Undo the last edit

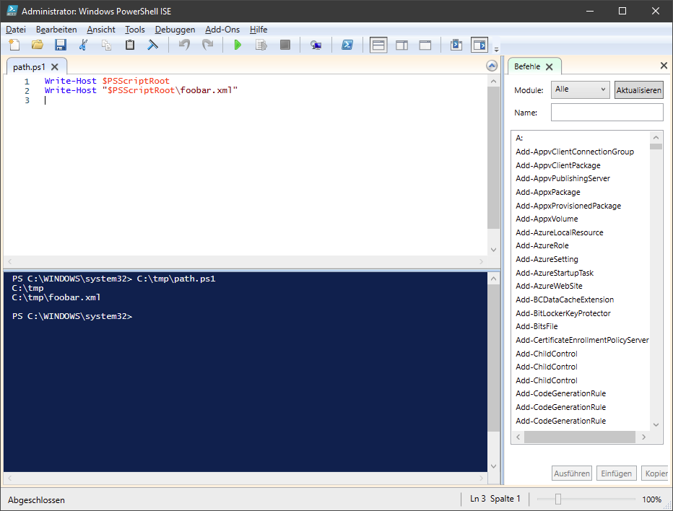coord(184,45)
